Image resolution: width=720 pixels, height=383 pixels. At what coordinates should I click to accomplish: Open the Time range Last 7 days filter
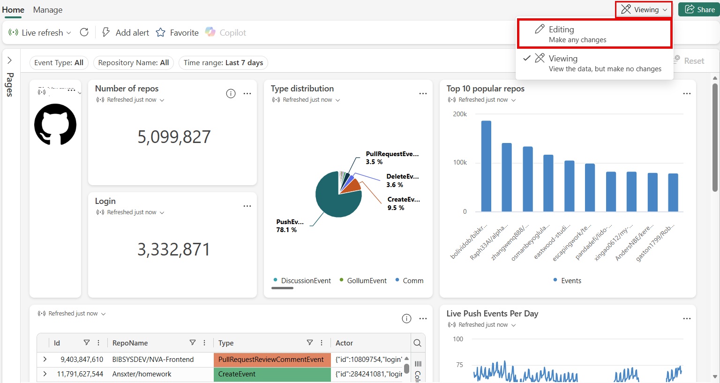coord(223,63)
